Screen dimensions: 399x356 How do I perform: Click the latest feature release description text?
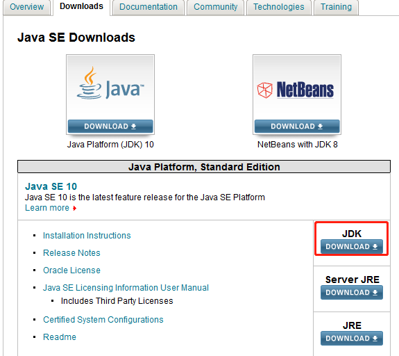145,197
